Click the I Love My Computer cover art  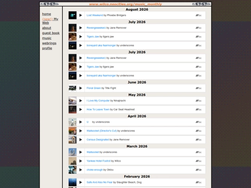pos(73,101)
